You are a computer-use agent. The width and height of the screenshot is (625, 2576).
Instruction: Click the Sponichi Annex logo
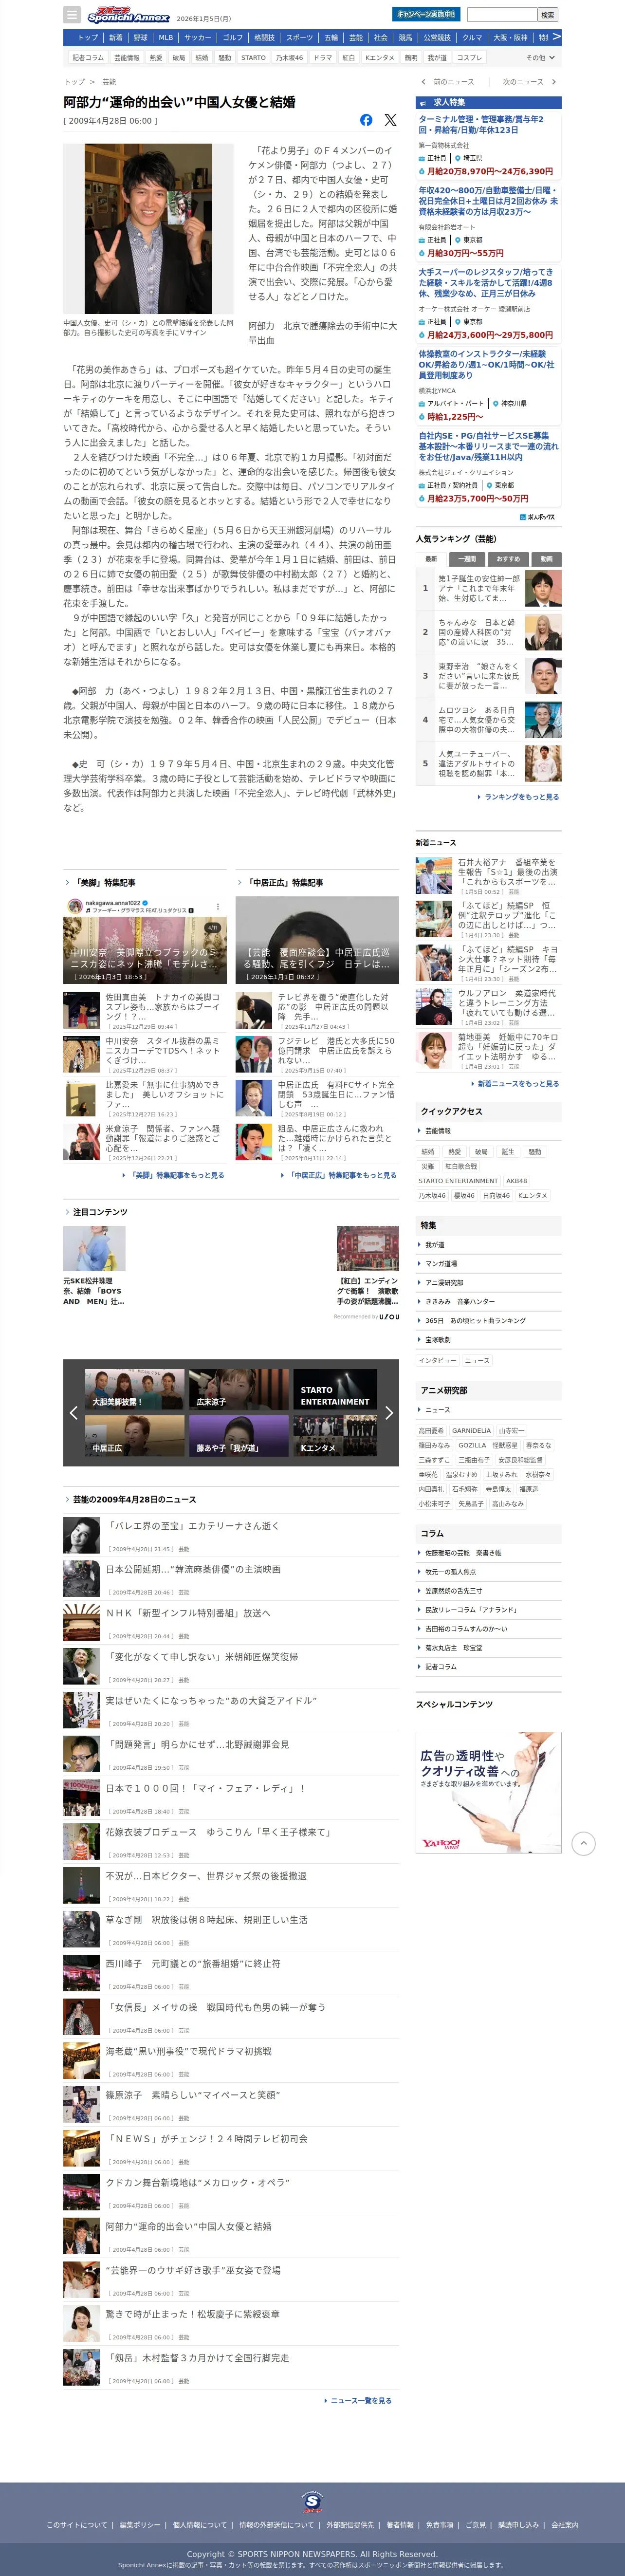pos(128,16)
